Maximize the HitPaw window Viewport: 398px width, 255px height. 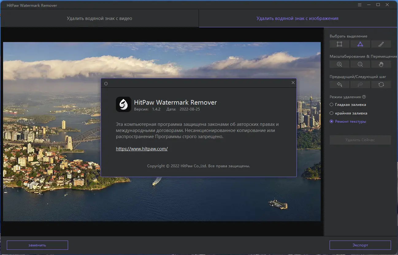pos(378,5)
